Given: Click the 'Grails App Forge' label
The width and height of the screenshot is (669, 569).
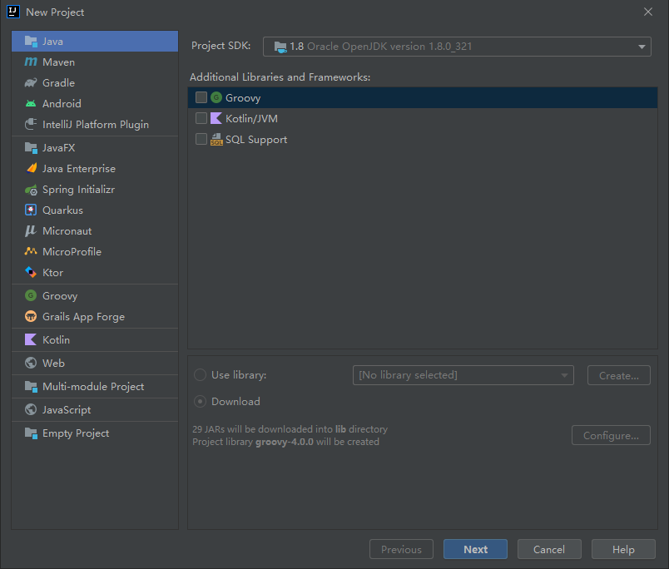Looking at the screenshot, I should tap(83, 317).
